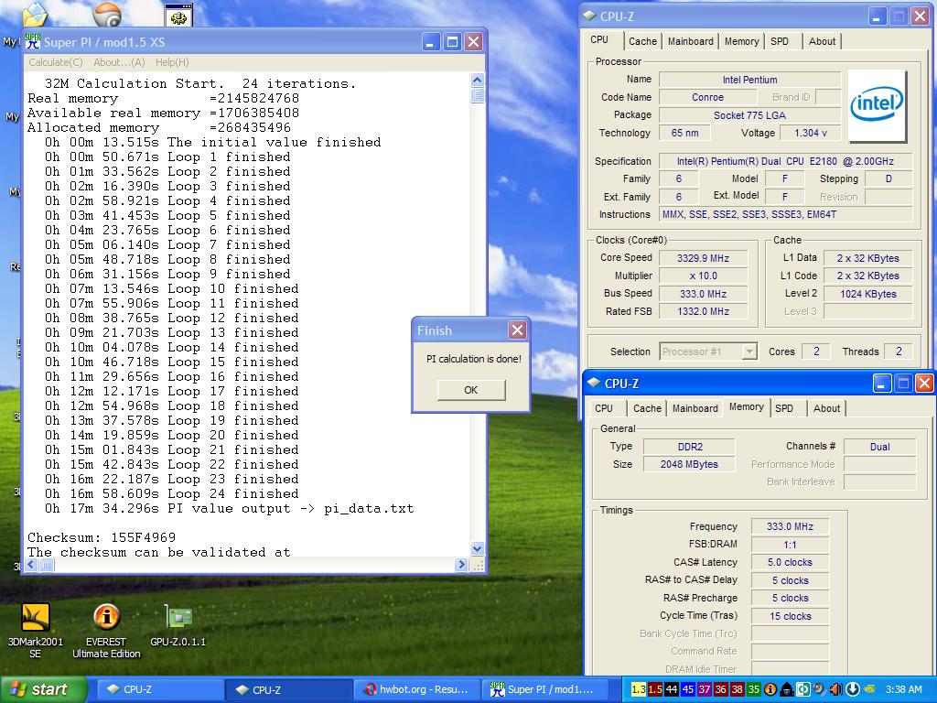This screenshot has width=937, height=703.
Task: Click the dark red 1.5 tray sensor icon
Action: [655, 689]
